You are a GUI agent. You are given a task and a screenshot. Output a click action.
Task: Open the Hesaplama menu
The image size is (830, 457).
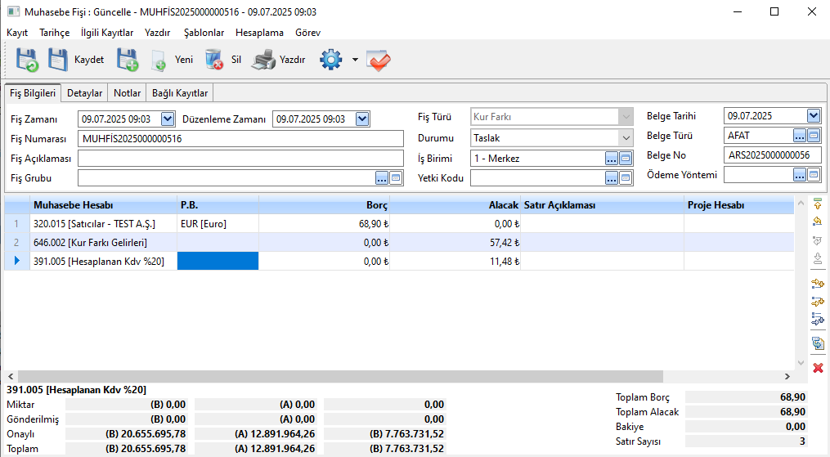259,33
